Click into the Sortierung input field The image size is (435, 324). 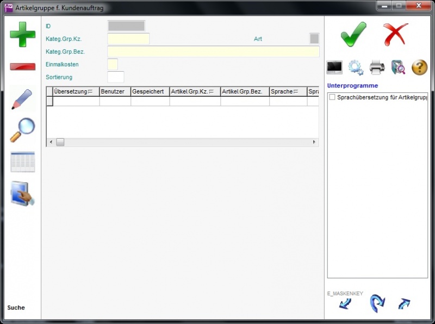coord(116,77)
